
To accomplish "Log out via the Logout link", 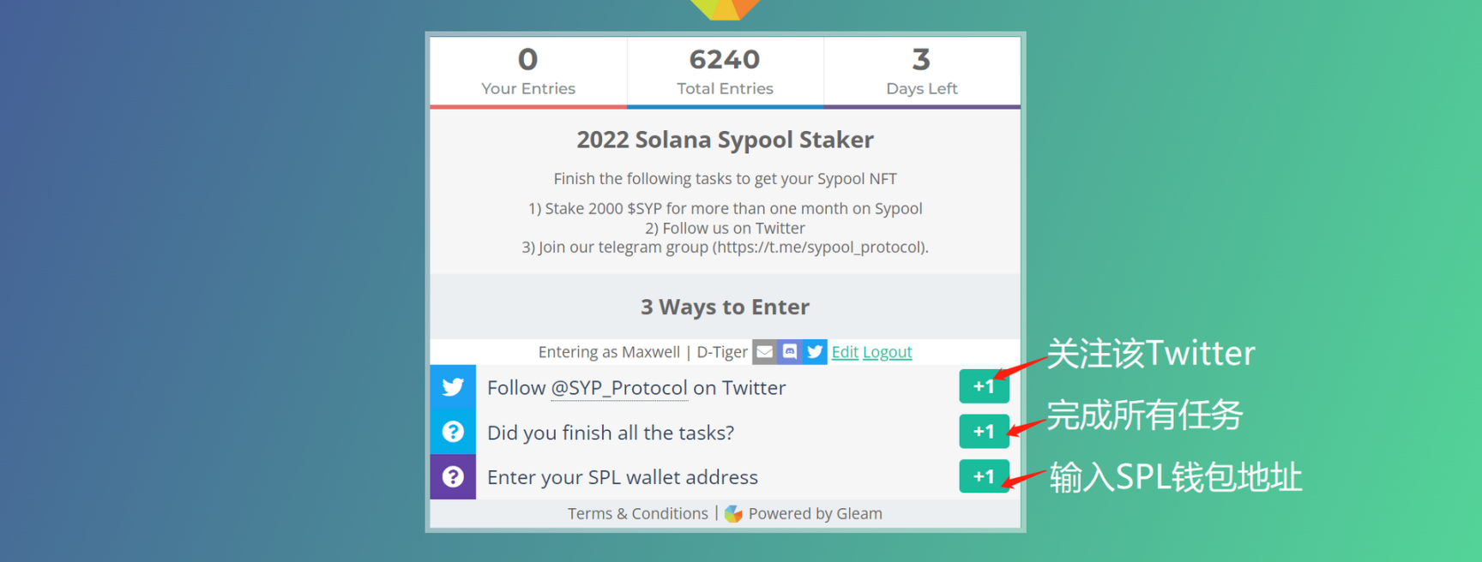I will click(x=887, y=352).
